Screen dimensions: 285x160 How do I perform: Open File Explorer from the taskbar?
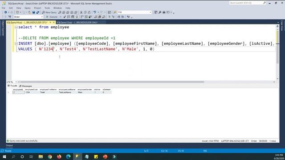pos(41,156)
